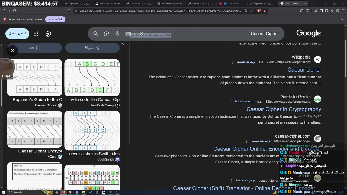This screenshot has height=195, width=347.
Task: Open the Brave Wallet icon
Action: pyautogui.click(x=327, y=11)
